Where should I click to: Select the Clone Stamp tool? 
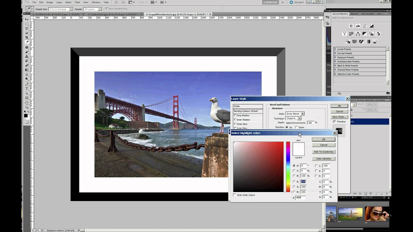tap(27, 56)
